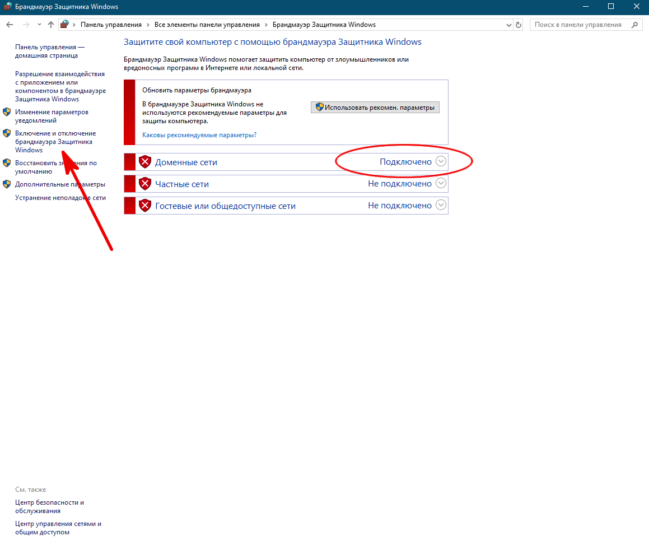
Task: Click the Up one level arrow
Action: pyautogui.click(x=51, y=25)
